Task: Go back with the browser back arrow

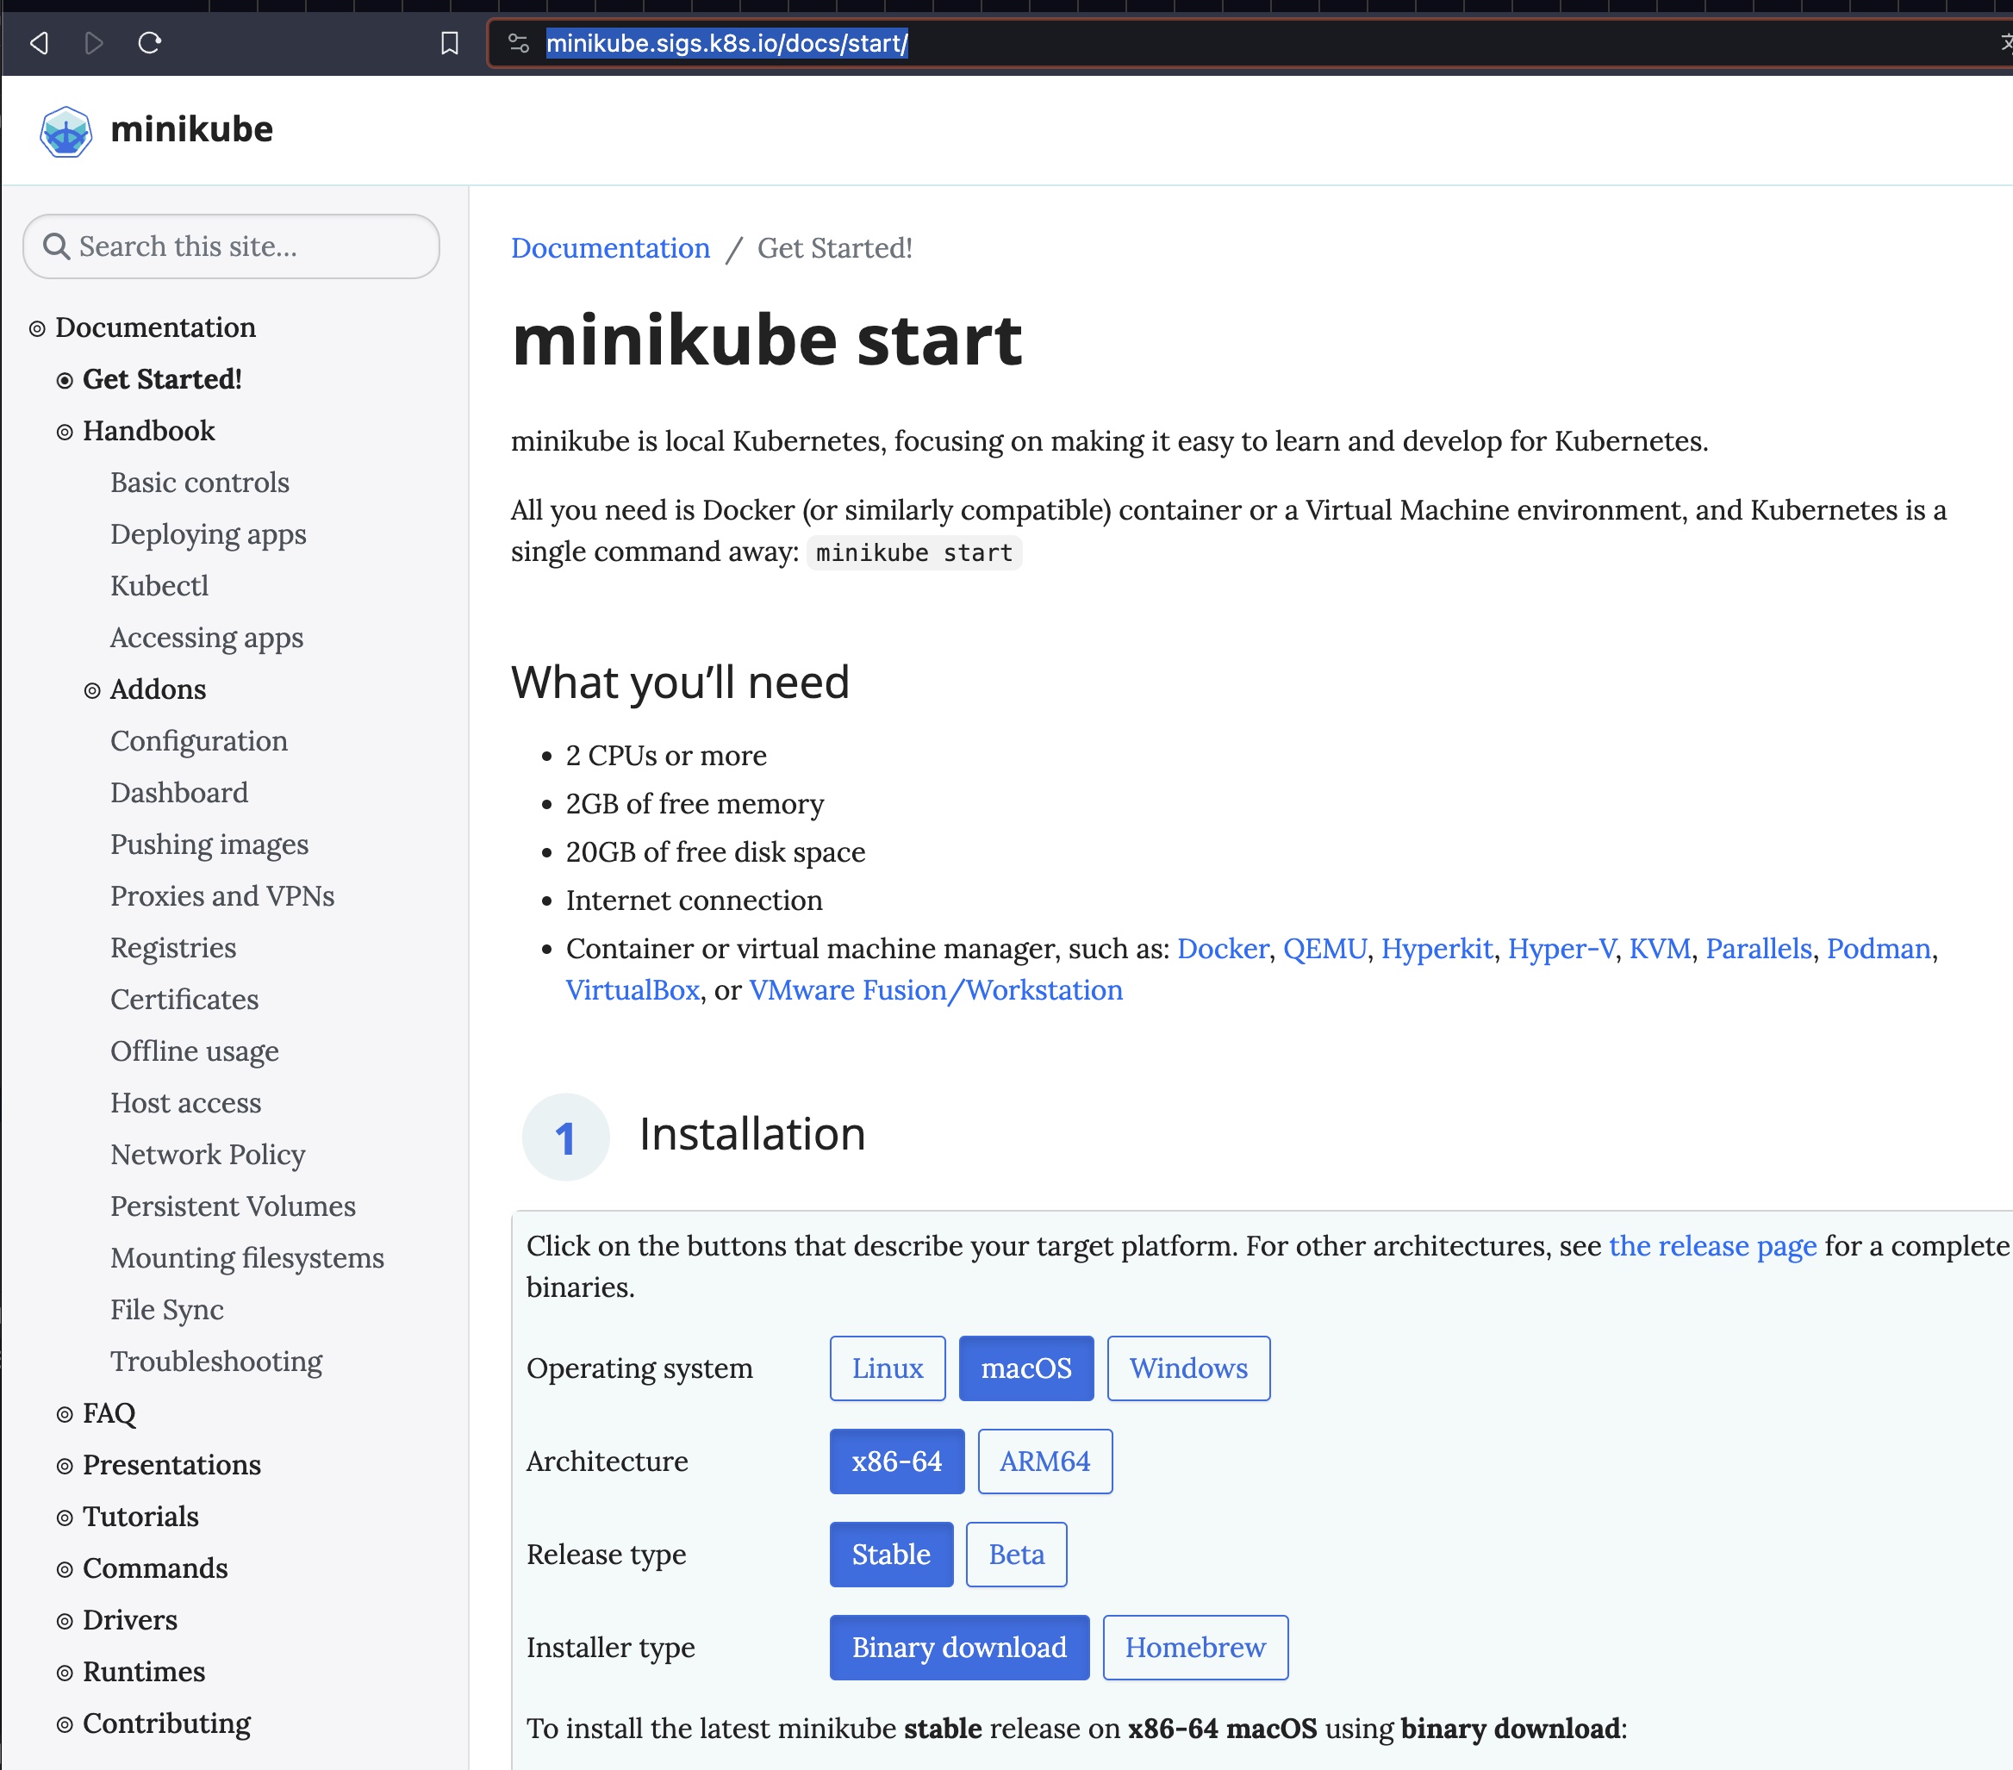Action: click(x=39, y=42)
